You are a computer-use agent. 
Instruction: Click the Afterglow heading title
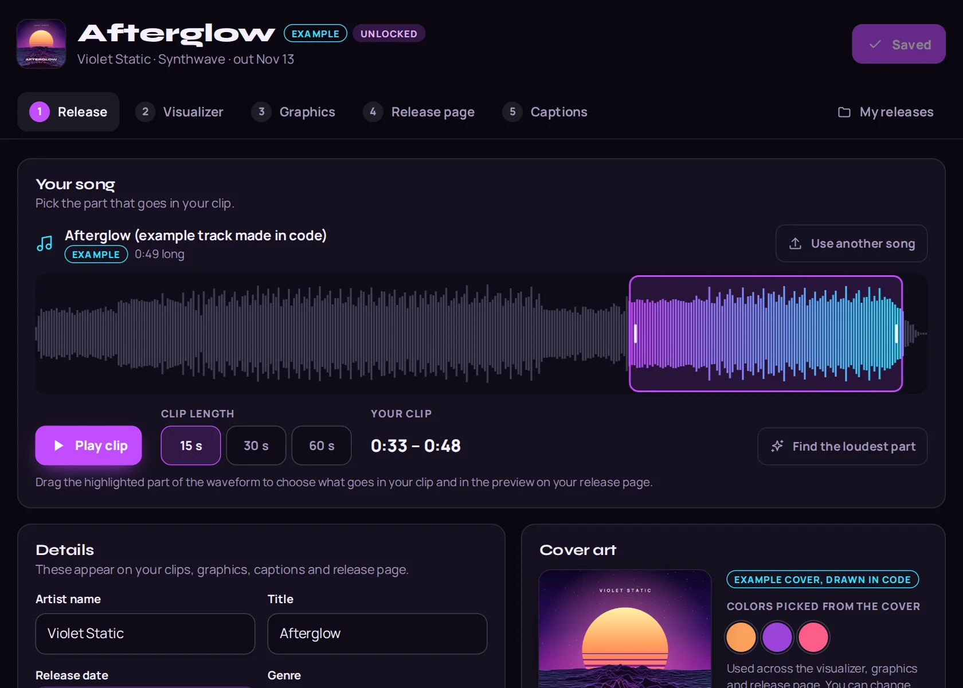(177, 34)
